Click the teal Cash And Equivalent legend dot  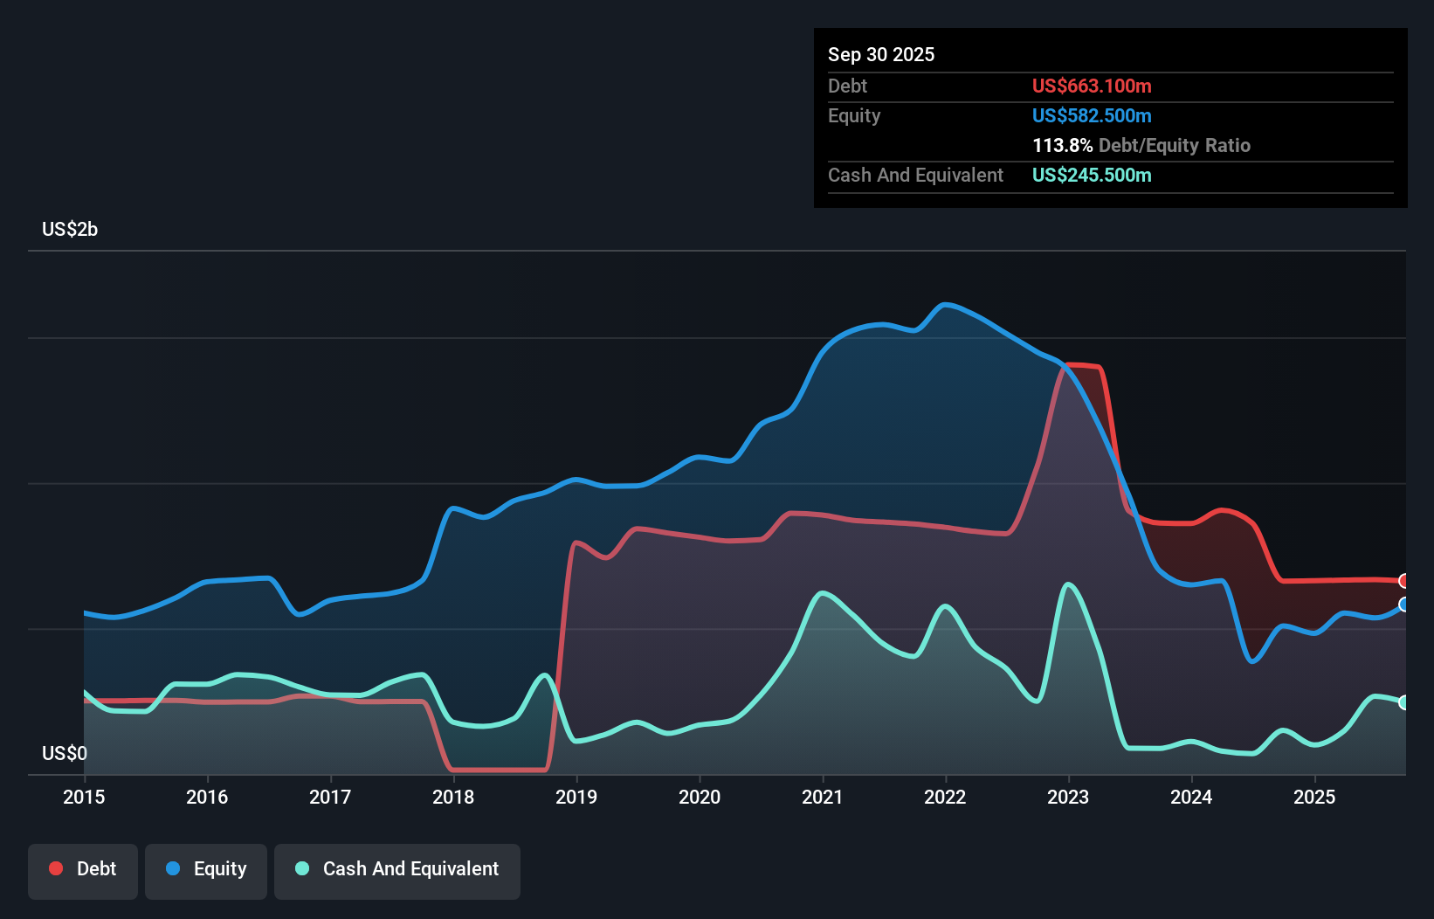(x=300, y=868)
